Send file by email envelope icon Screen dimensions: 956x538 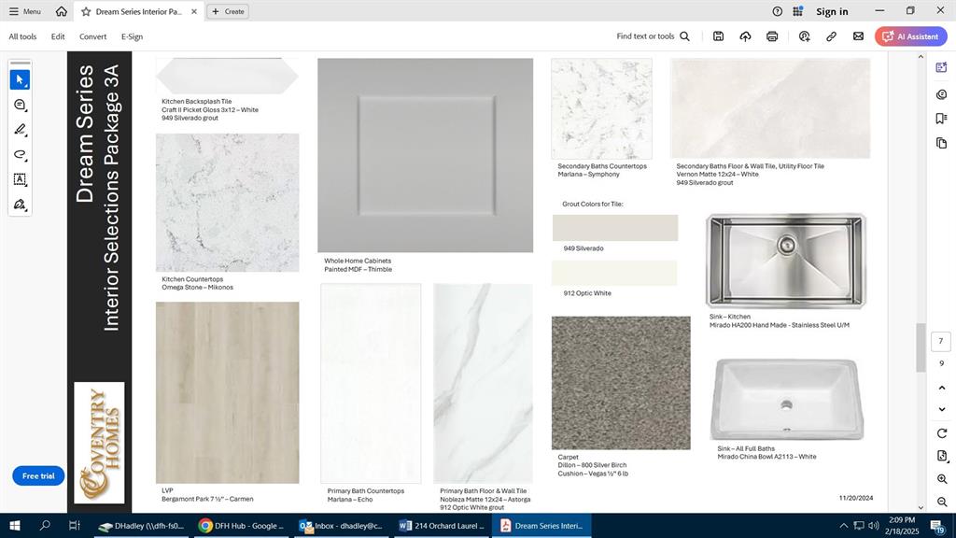pyautogui.click(x=858, y=36)
